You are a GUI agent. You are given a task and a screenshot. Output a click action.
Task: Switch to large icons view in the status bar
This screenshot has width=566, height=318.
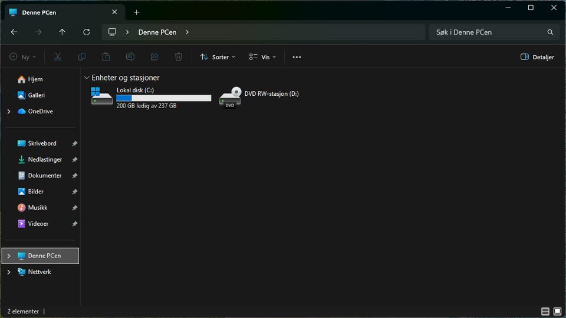[557, 311]
